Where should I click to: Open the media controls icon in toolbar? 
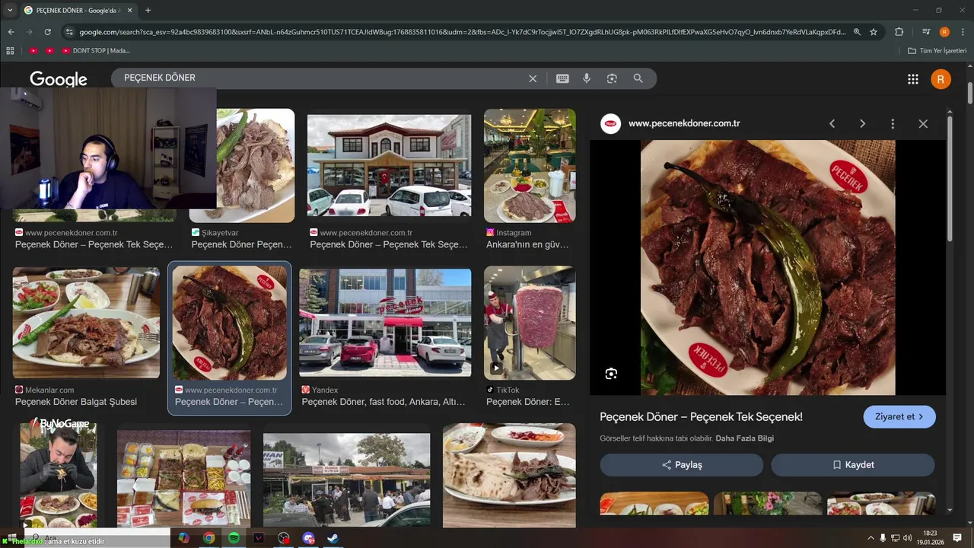926,32
